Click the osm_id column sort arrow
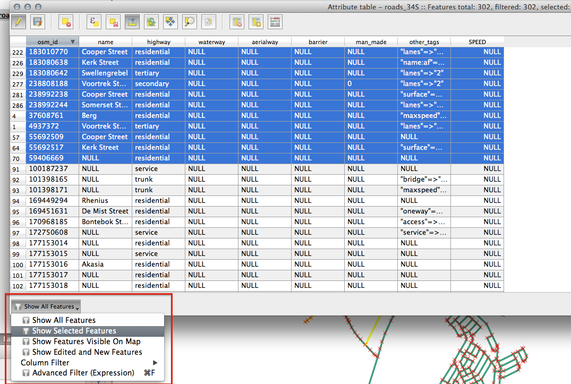The height and width of the screenshot is (384, 571). point(73,42)
